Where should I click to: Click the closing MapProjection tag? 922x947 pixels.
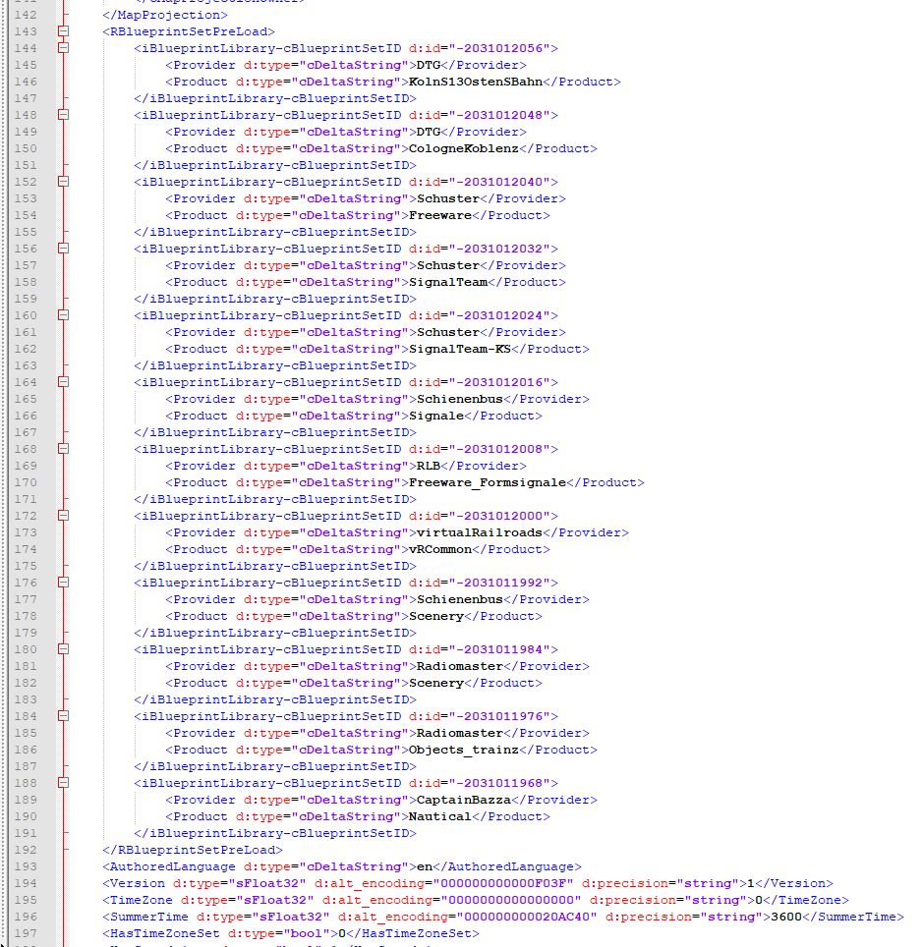[165, 15]
